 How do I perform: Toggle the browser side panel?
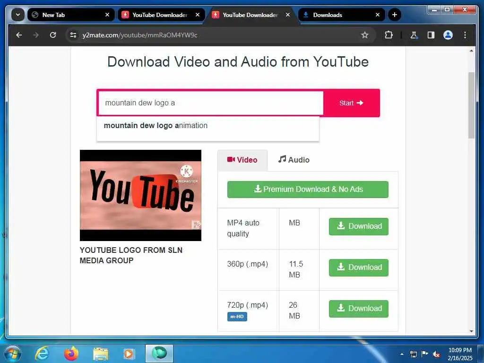[431, 35]
